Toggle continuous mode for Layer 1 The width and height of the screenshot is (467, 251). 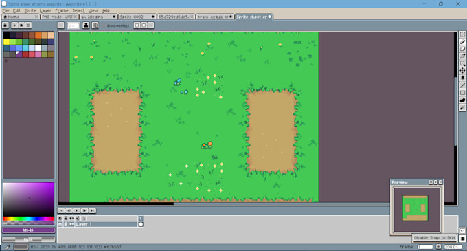[x=72, y=224]
